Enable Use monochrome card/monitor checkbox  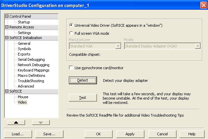click(71, 68)
